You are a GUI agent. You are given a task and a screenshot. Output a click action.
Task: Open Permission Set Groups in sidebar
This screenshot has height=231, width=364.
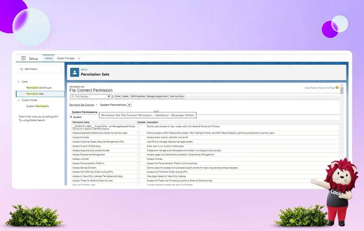pyautogui.click(x=39, y=88)
